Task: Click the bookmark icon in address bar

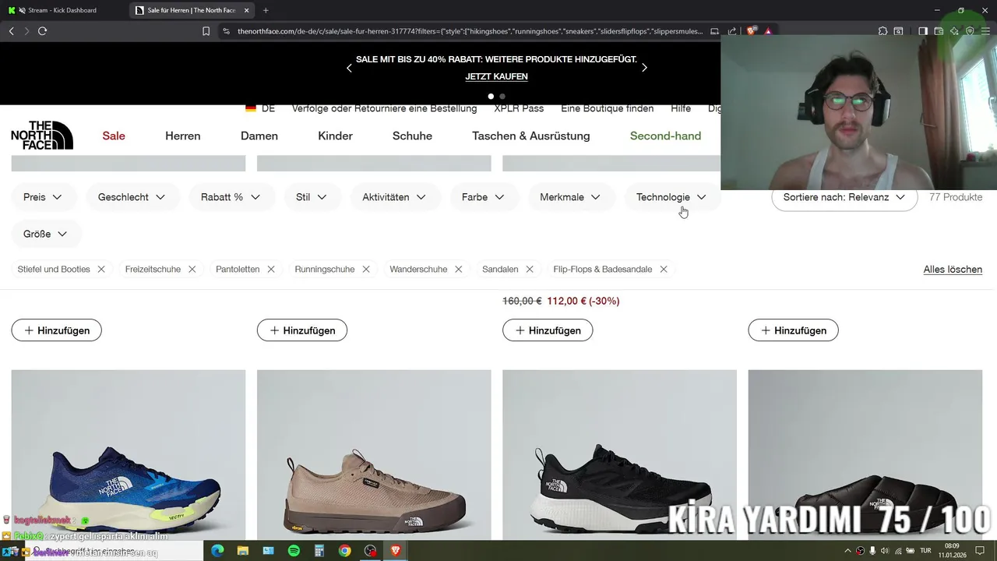Action: [206, 31]
